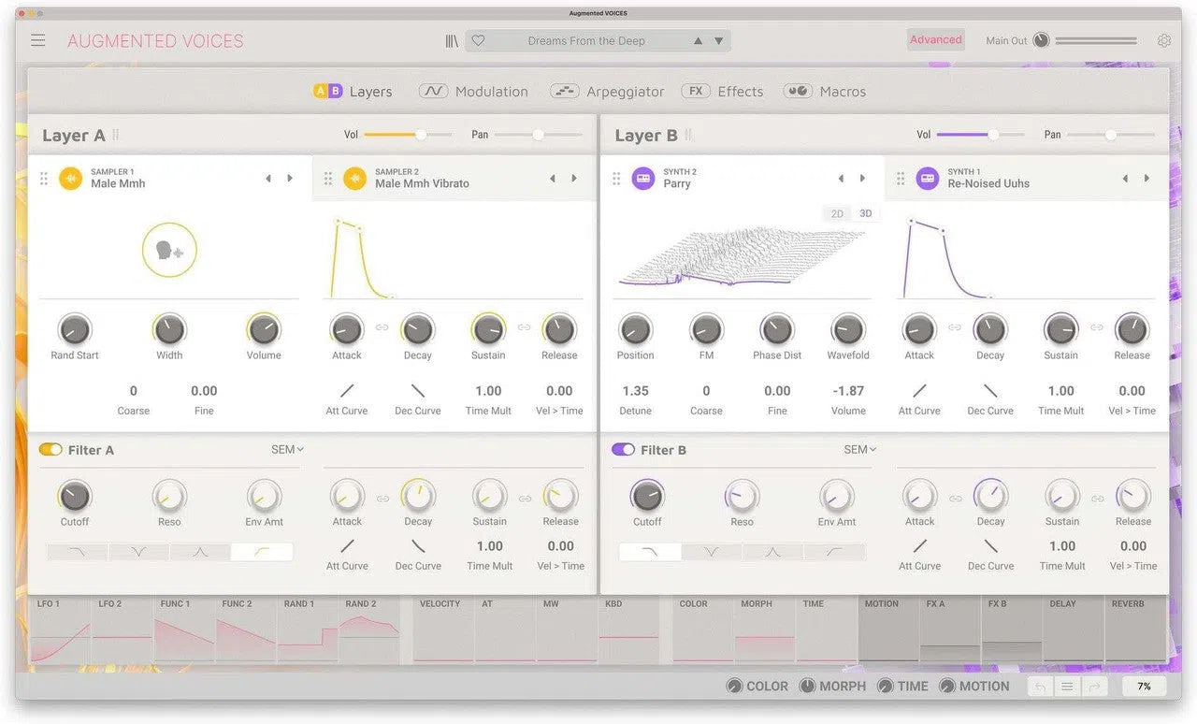Click Filter A Cutoff knob
This screenshot has height=724, width=1197.
[x=75, y=496]
